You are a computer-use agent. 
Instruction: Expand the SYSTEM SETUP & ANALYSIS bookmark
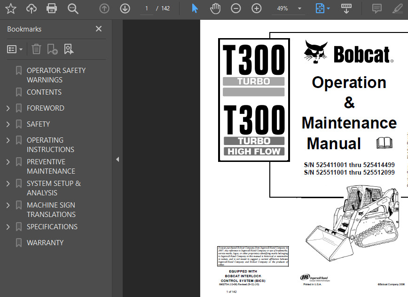[8, 184]
